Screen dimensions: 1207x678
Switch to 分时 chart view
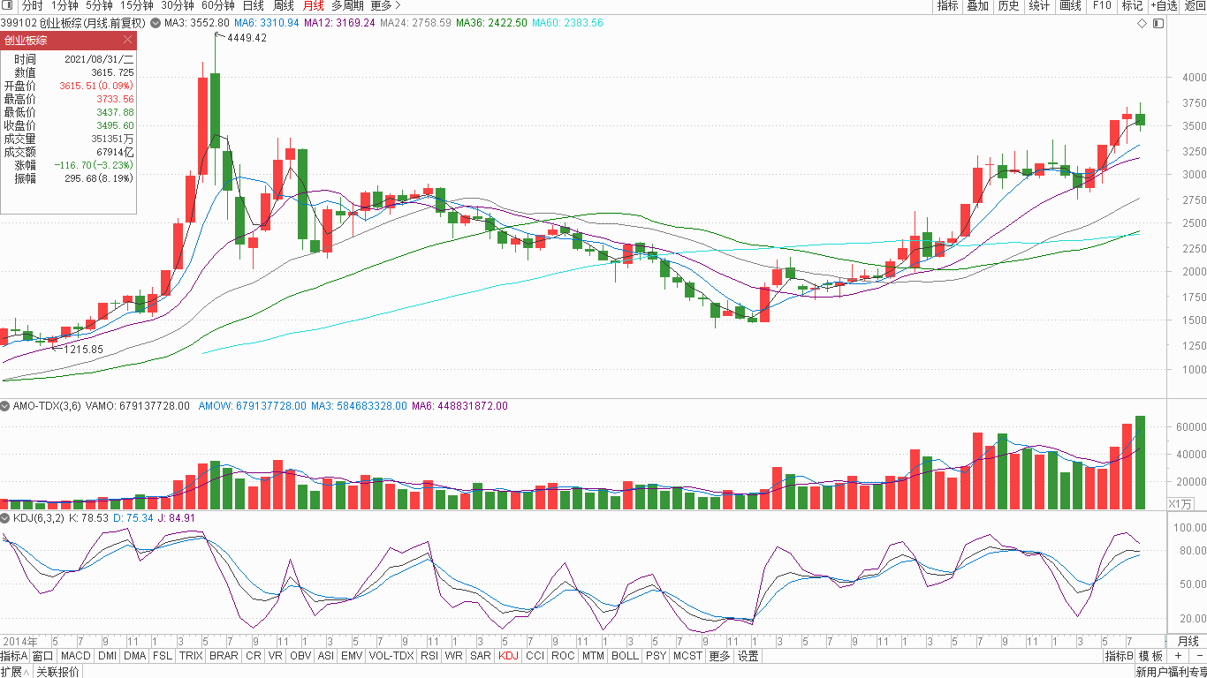coord(32,5)
